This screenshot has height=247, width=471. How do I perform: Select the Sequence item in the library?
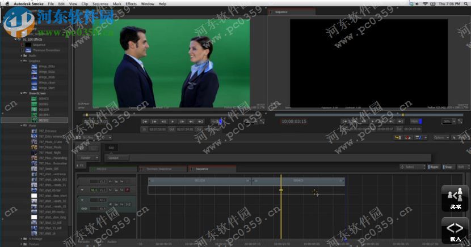[x=39, y=45]
